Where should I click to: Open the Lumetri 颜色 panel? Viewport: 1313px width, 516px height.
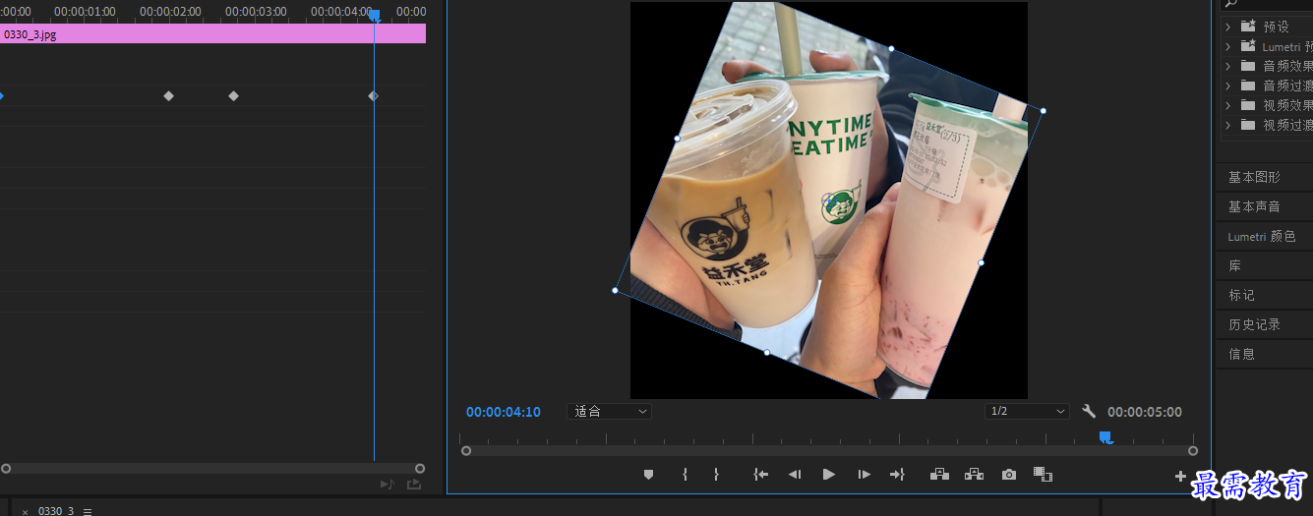(1262, 236)
